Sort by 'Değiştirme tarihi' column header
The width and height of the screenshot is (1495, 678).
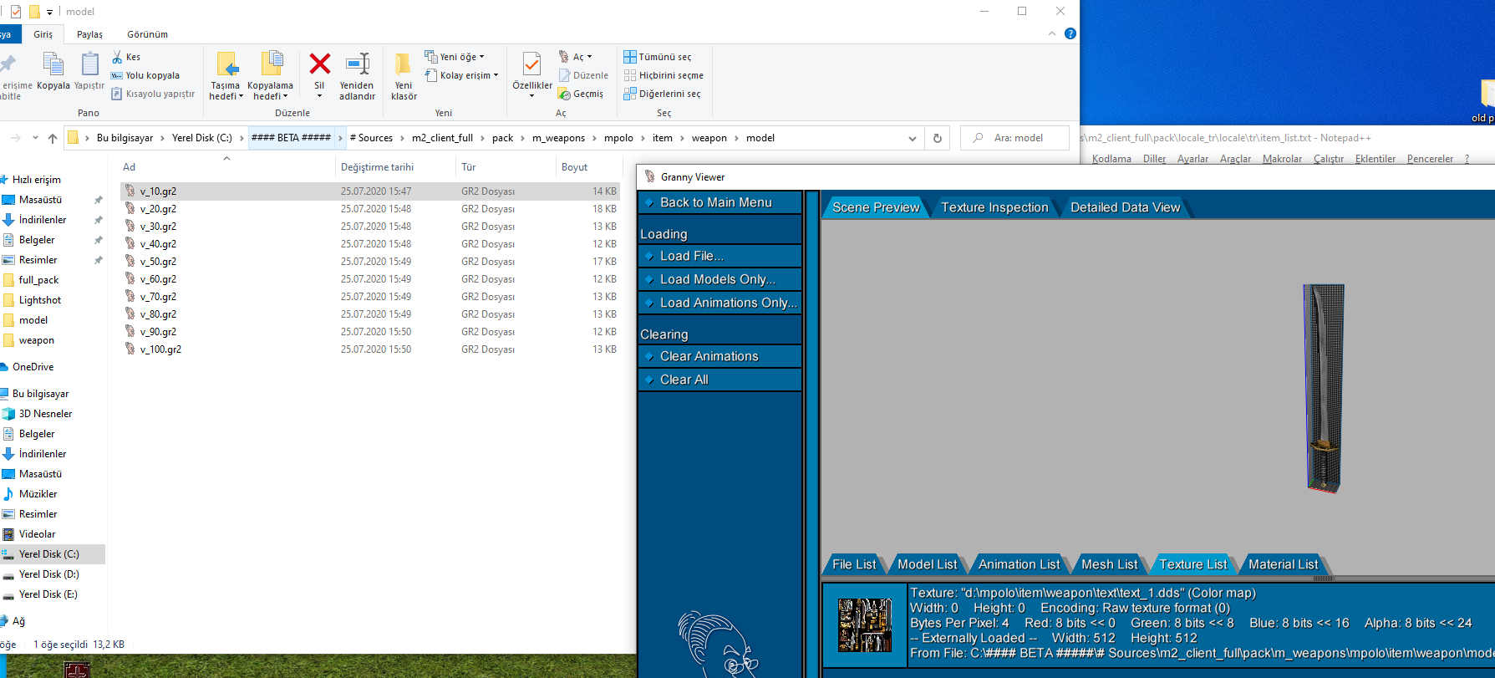pyautogui.click(x=377, y=167)
